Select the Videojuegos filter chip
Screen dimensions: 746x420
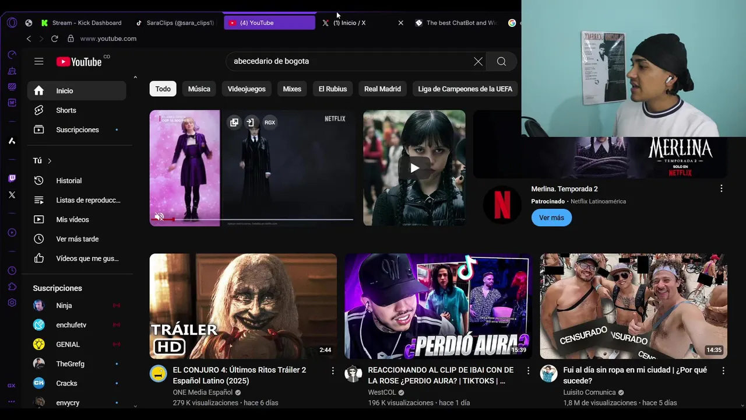click(247, 89)
